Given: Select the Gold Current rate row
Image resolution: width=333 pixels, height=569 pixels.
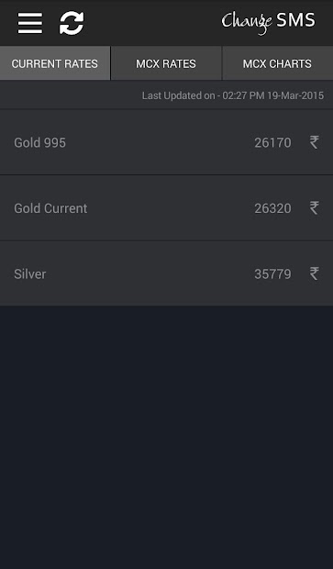Looking at the screenshot, I should (x=167, y=208).
